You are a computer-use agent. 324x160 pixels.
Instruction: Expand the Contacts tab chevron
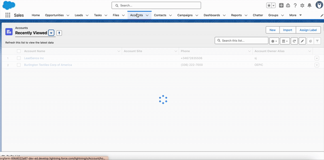pos(171,15)
